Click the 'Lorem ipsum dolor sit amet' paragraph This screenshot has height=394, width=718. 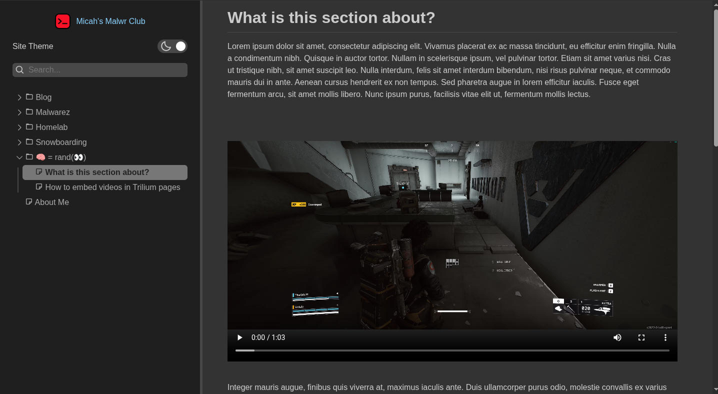tap(452, 70)
